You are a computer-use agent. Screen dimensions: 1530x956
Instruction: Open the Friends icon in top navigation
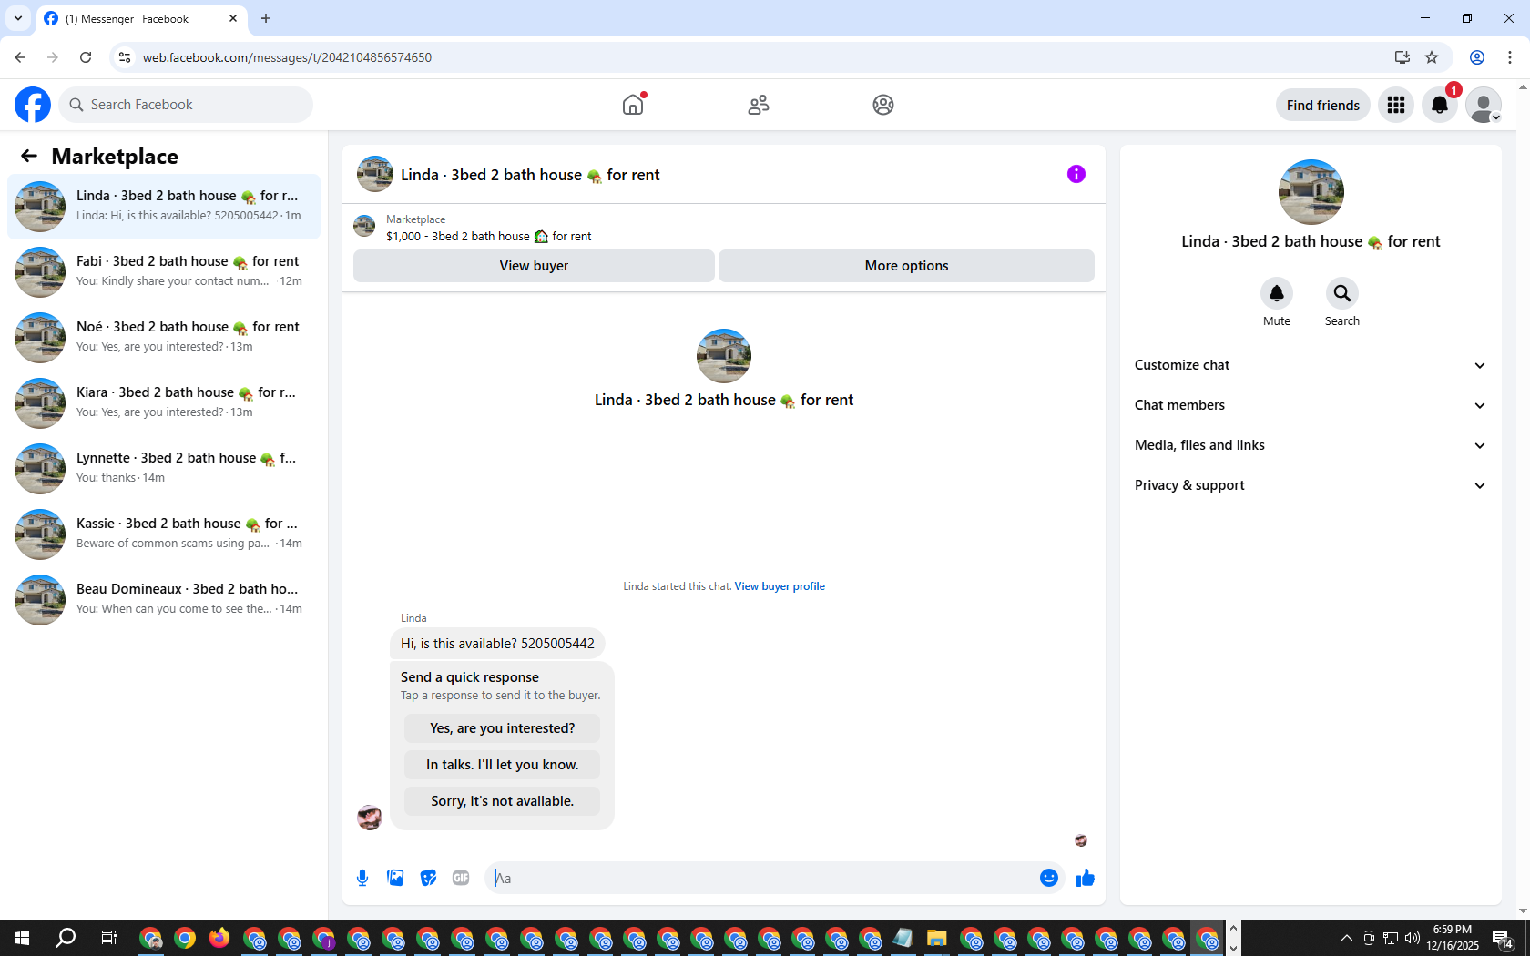point(759,105)
